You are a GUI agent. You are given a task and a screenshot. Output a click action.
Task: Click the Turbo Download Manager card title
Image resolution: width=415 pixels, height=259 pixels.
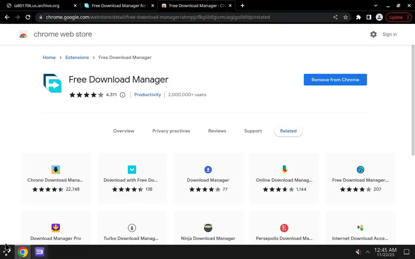click(131, 238)
